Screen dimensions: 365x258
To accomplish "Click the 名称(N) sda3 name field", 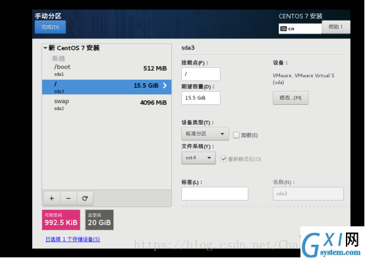I will point(308,193).
